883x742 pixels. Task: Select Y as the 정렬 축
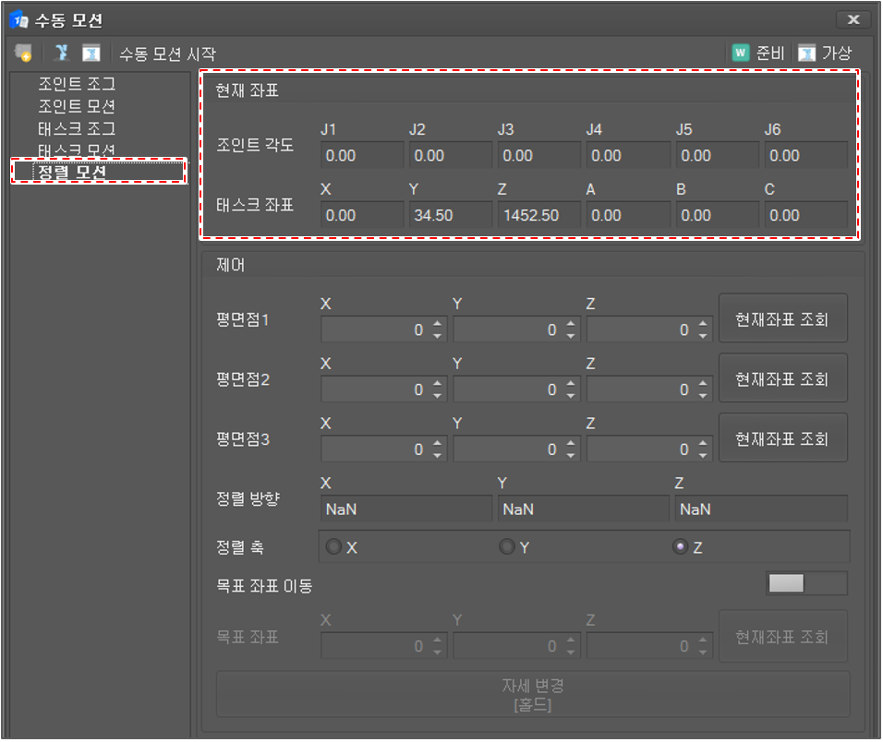505,547
